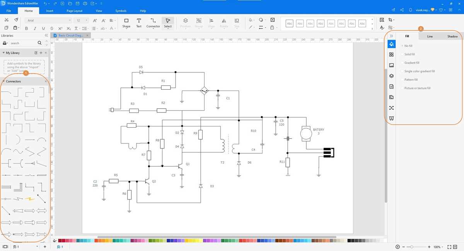
Task: Select the Text tool
Action: (x=139, y=23)
